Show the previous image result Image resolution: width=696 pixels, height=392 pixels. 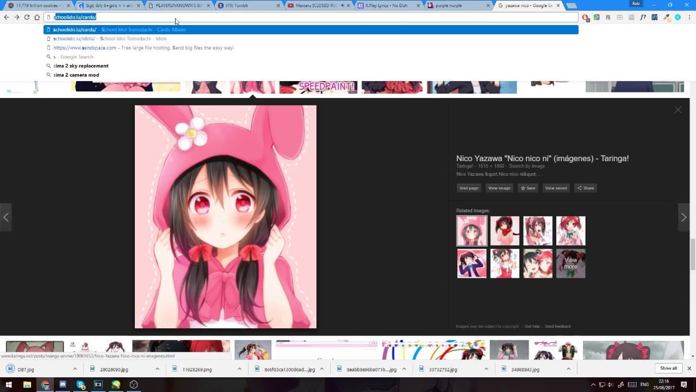pos(6,217)
